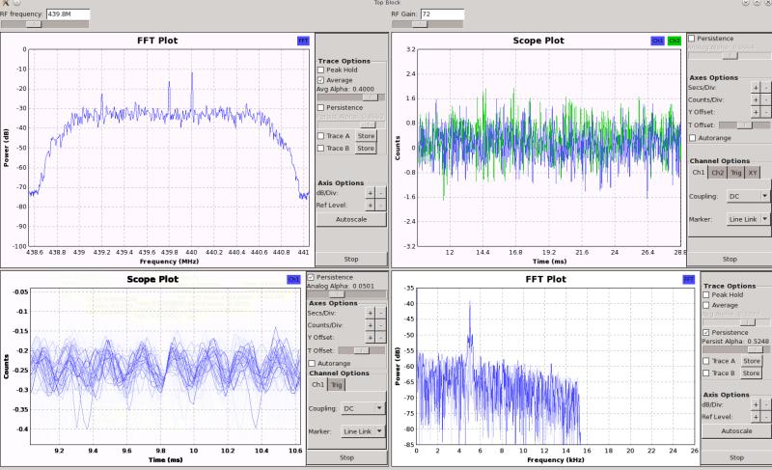Stop the MHz FFT Plot
772x470 pixels.
click(x=351, y=260)
